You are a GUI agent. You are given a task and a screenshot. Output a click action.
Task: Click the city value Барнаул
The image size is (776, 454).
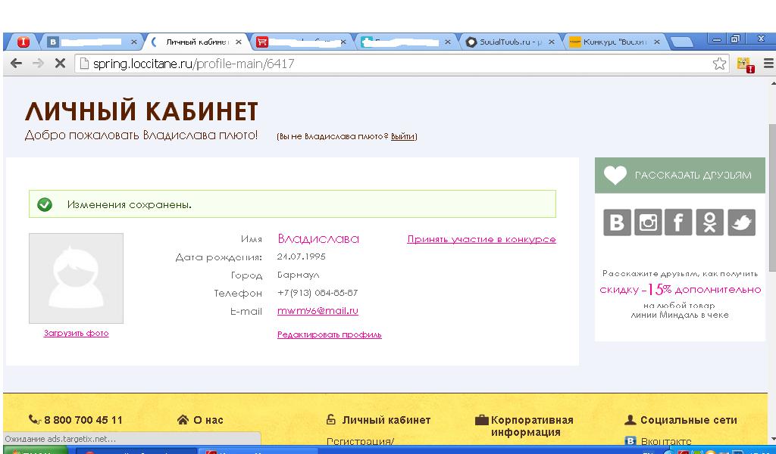click(299, 275)
